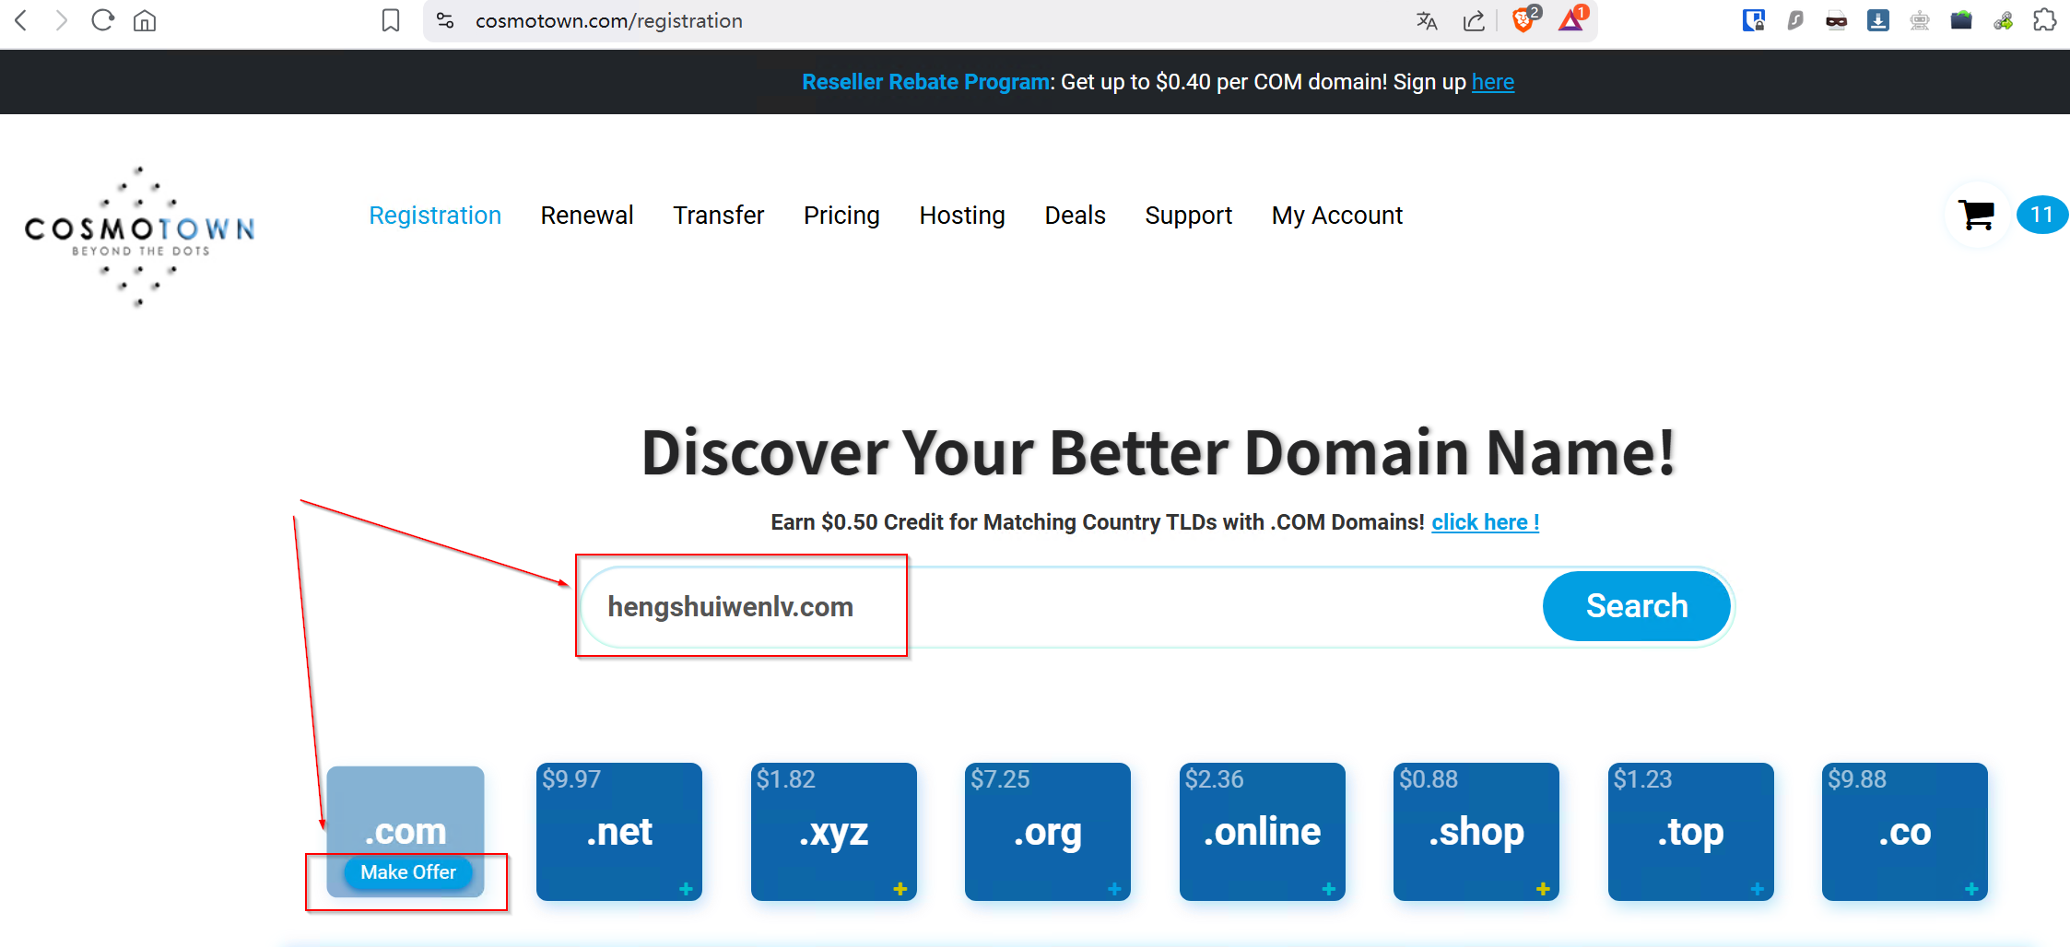Open the Extensions puzzle menu
Viewport: 2070px width, 947px height.
pos(2045,20)
